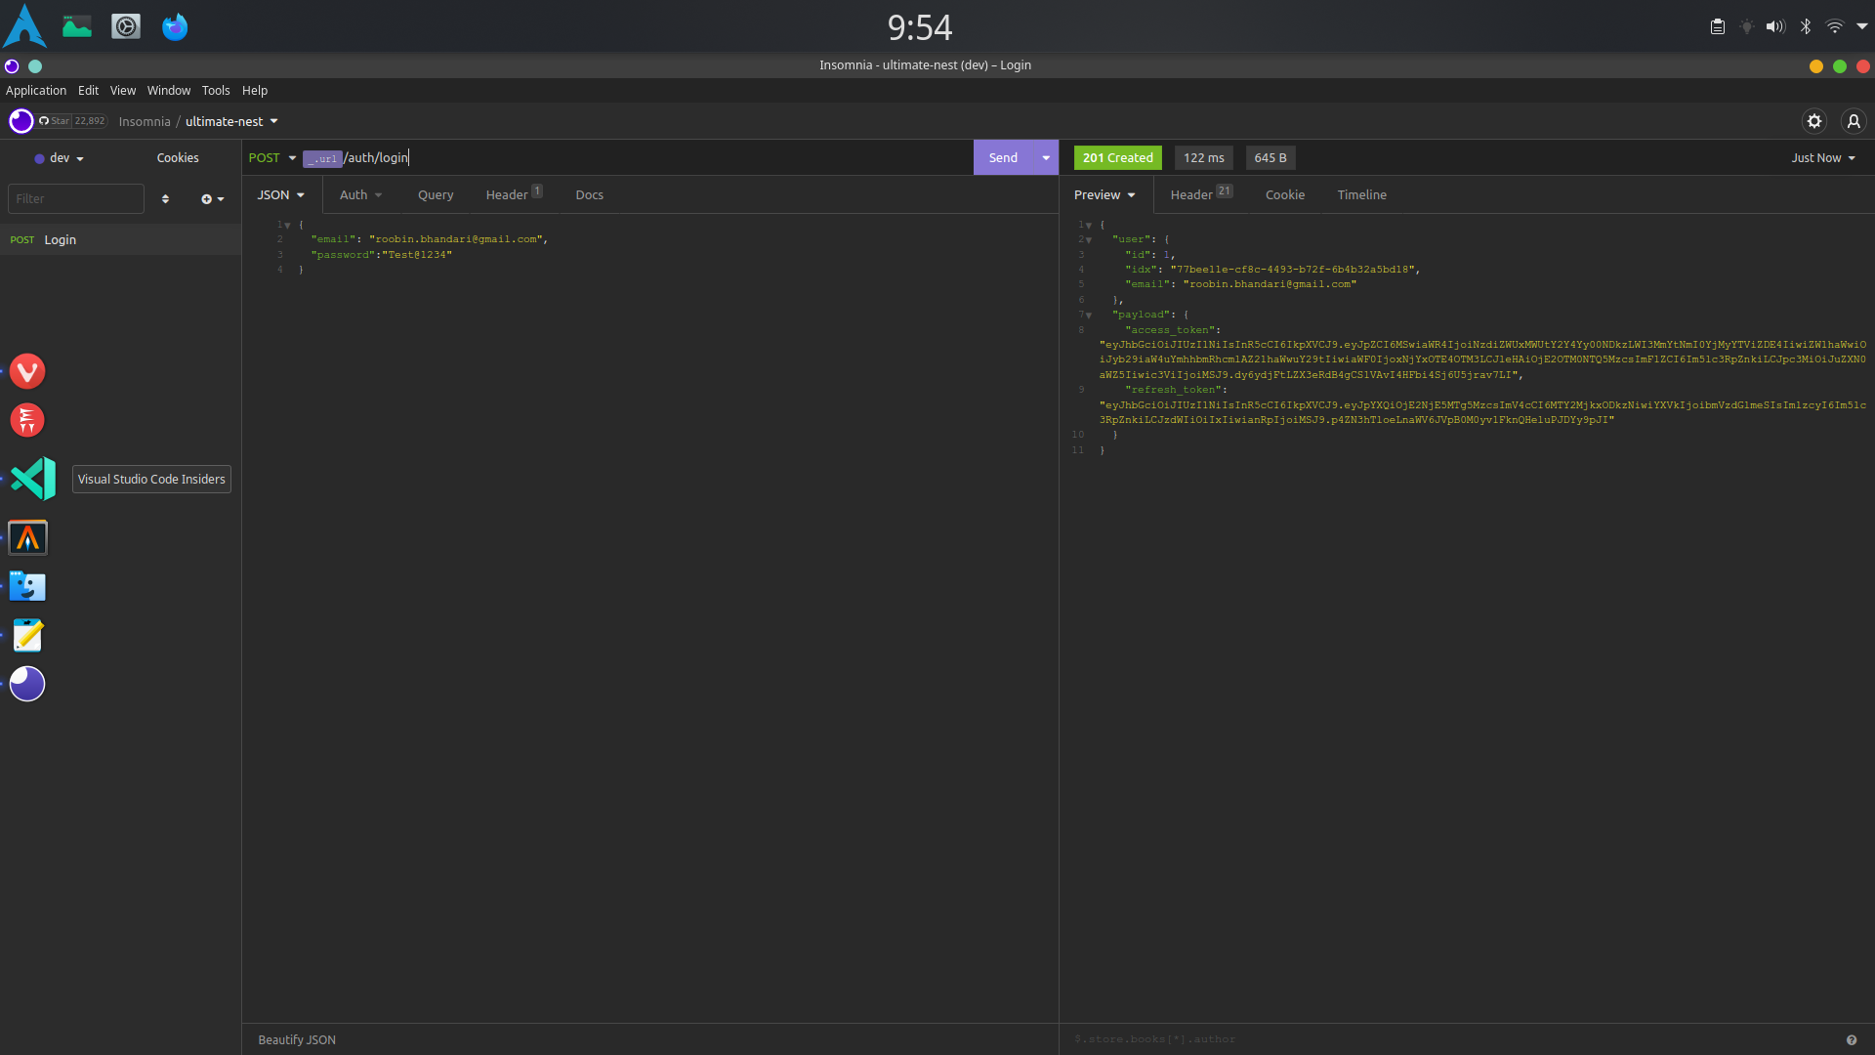Image resolution: width=1875 pixels, height=1055 pixels.
Task: Expand the system tray arrow
Action: coord(1862,26)
